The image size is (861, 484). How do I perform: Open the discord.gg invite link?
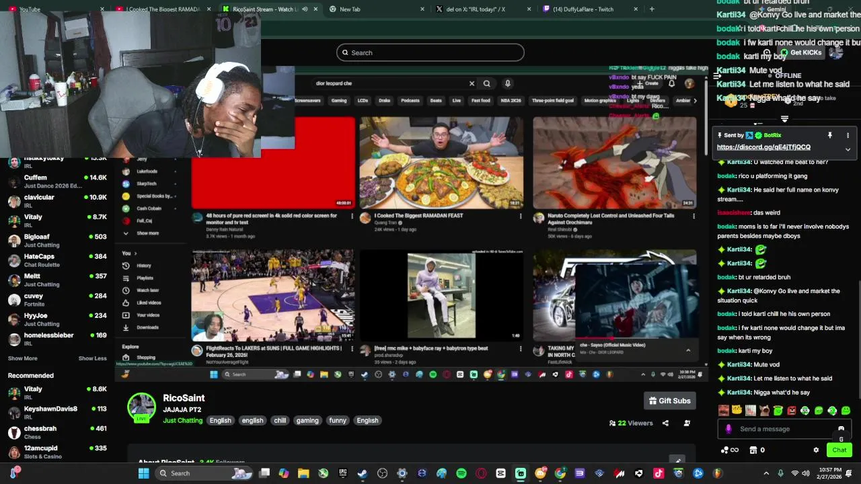click(x=763, y=147)
